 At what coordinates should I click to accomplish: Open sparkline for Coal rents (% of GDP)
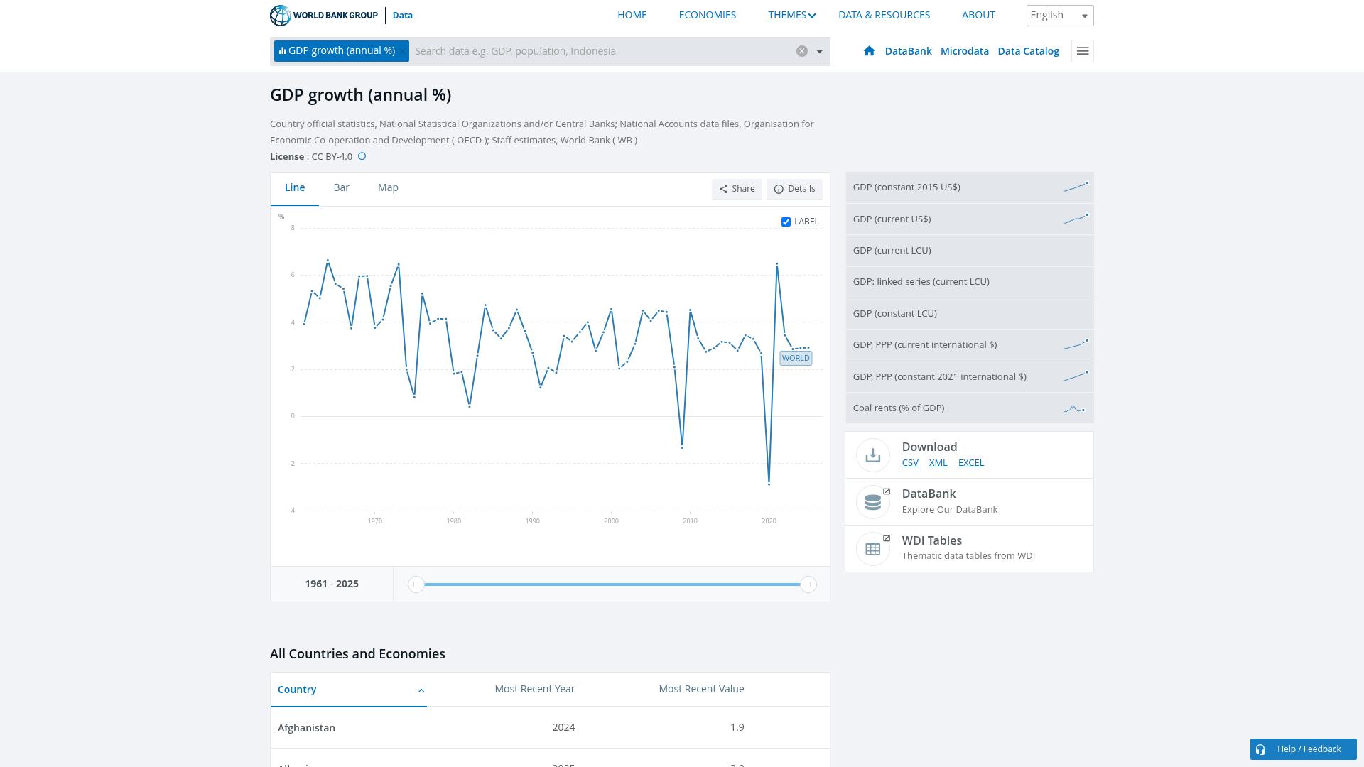pos(1074,408)
